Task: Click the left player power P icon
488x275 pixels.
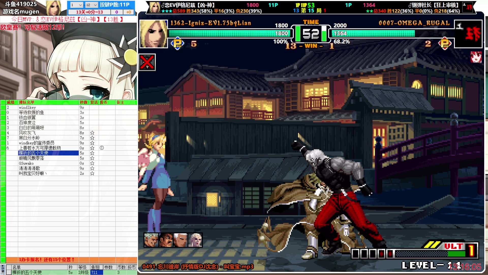Action: pos(177,44)
